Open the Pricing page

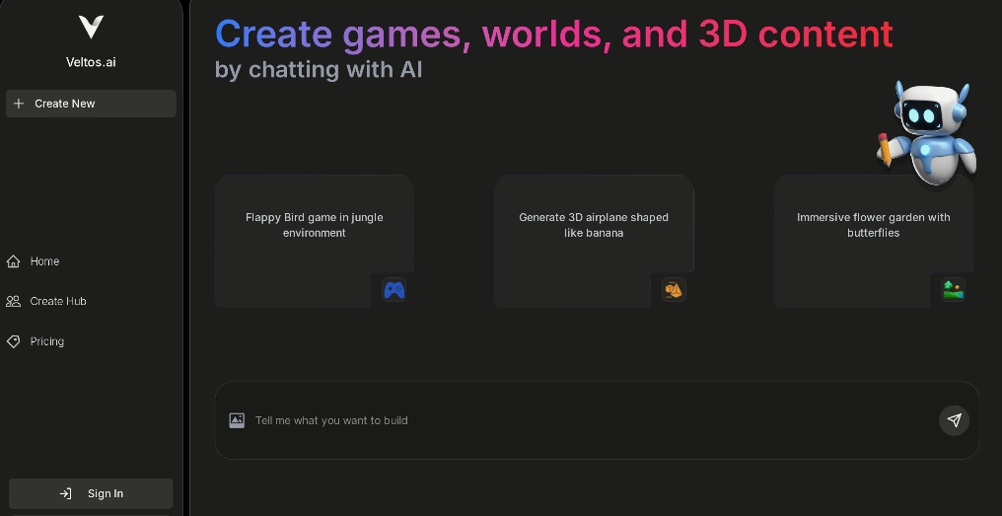[x=46, y=341]
